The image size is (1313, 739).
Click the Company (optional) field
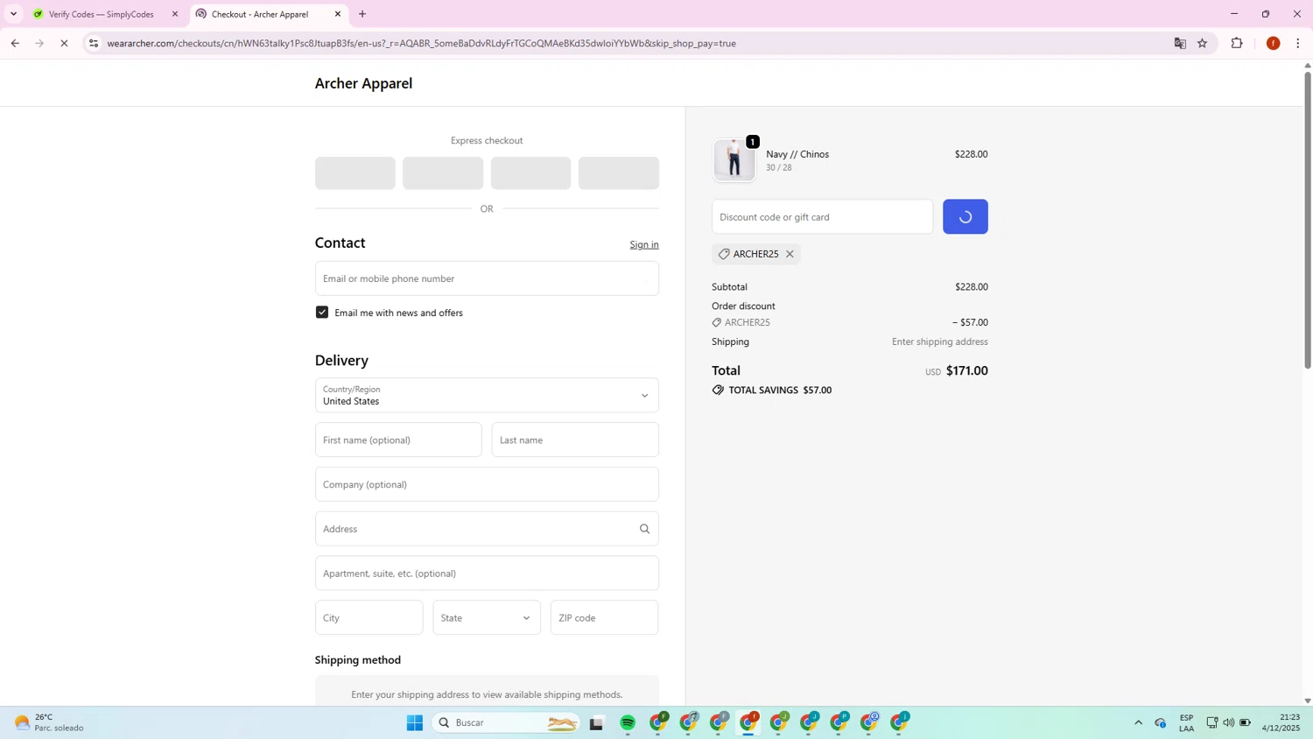[487, 484]
